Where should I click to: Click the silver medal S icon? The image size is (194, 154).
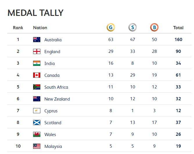[x=132, y=27]
